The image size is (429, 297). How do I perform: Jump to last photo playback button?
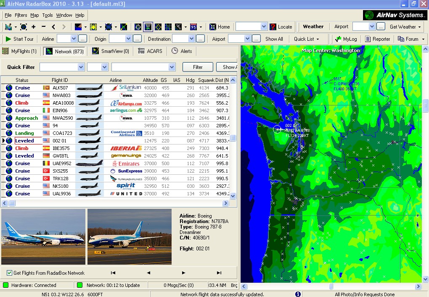click(219, 273)
